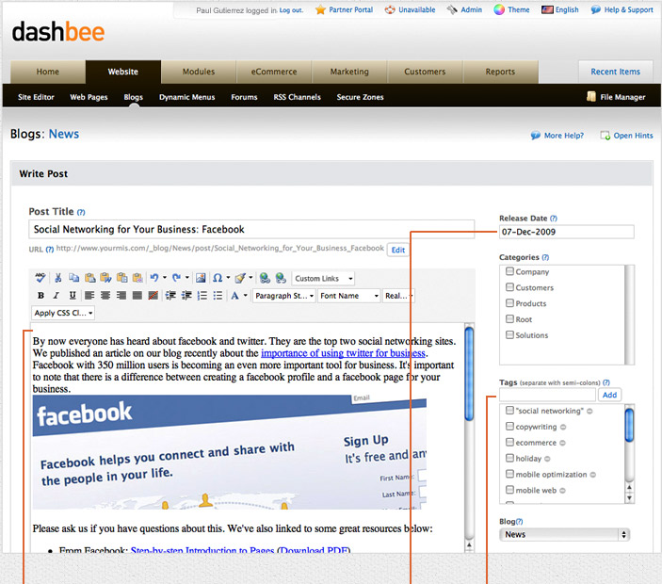Copy selection using the copy icon
Screen dimensions: 662x584
[x=73, y=278]
